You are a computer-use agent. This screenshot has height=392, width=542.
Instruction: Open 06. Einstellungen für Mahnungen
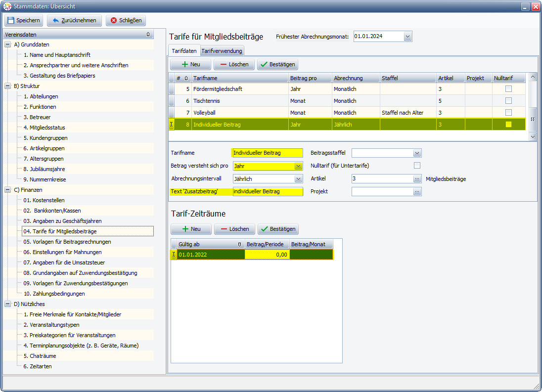point(62,252)
